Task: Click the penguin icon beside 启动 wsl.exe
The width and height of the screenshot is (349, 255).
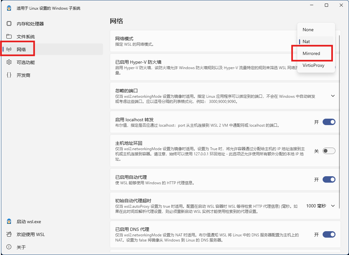Action: coord(9,222)
